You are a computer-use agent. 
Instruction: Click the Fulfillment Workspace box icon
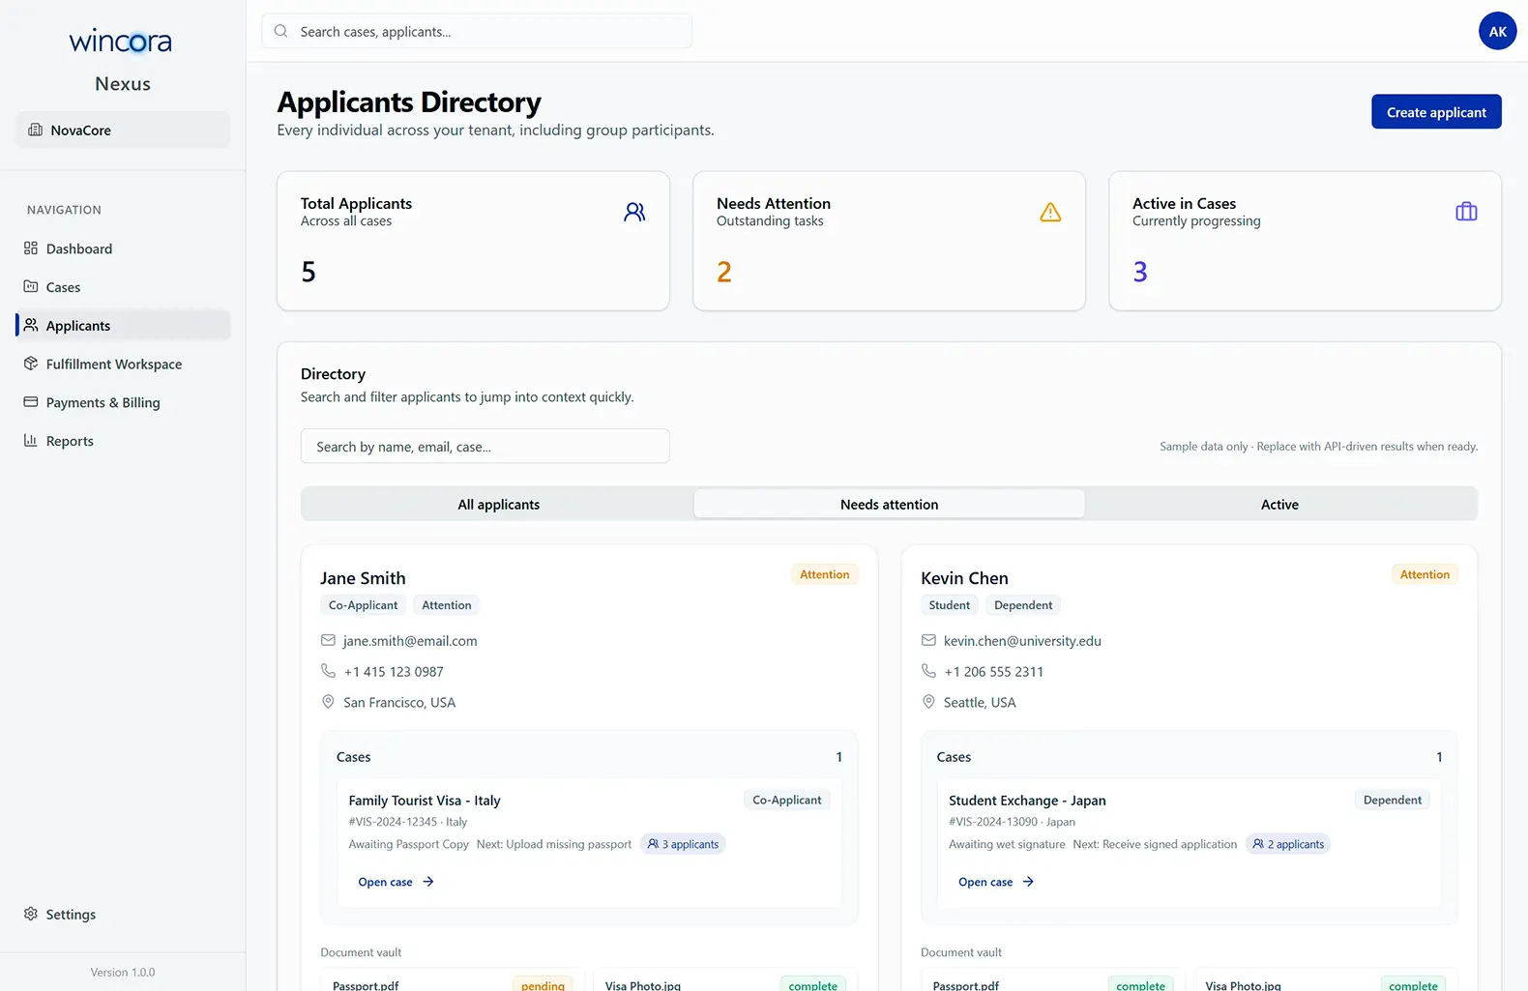click(31, 364)
